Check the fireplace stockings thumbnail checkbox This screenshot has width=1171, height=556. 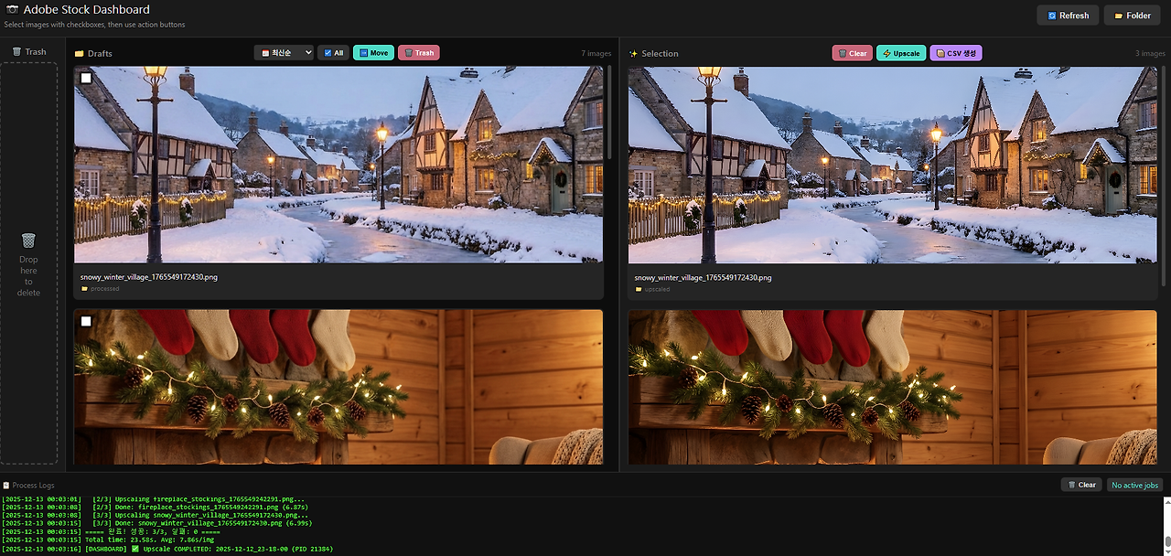tap(86, 321)
